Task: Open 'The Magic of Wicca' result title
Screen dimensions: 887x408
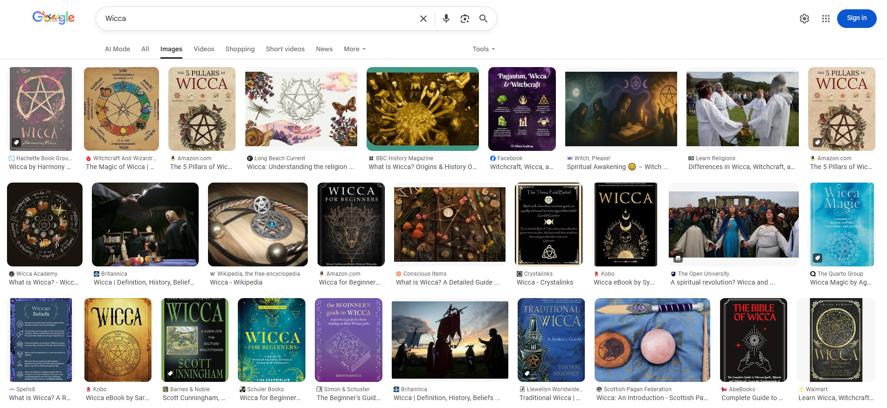Action: [x=120, y=167]
